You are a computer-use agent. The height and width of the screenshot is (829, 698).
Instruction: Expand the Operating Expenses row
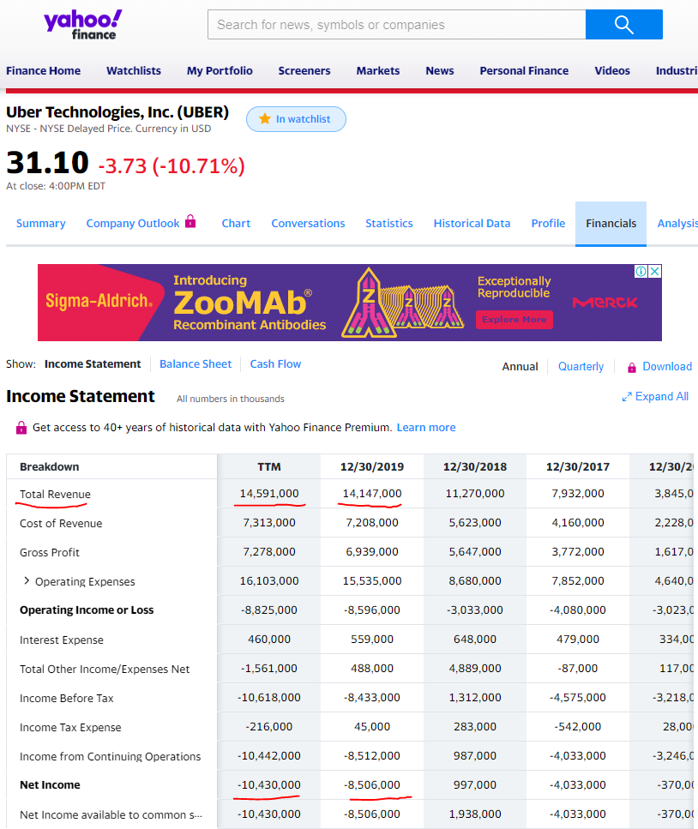click(x=27, y=580)
